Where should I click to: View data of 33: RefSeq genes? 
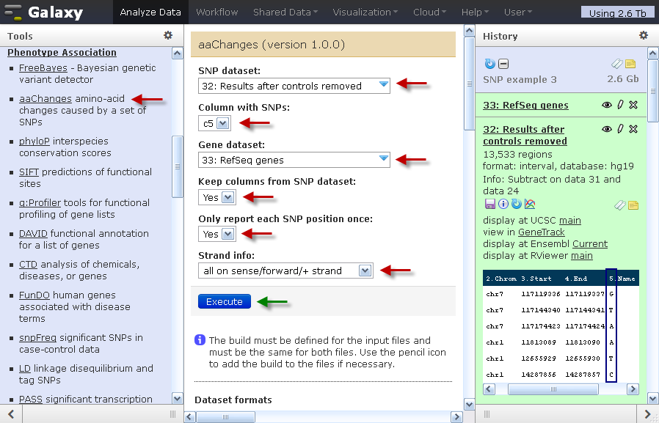[x=606, y=105]
